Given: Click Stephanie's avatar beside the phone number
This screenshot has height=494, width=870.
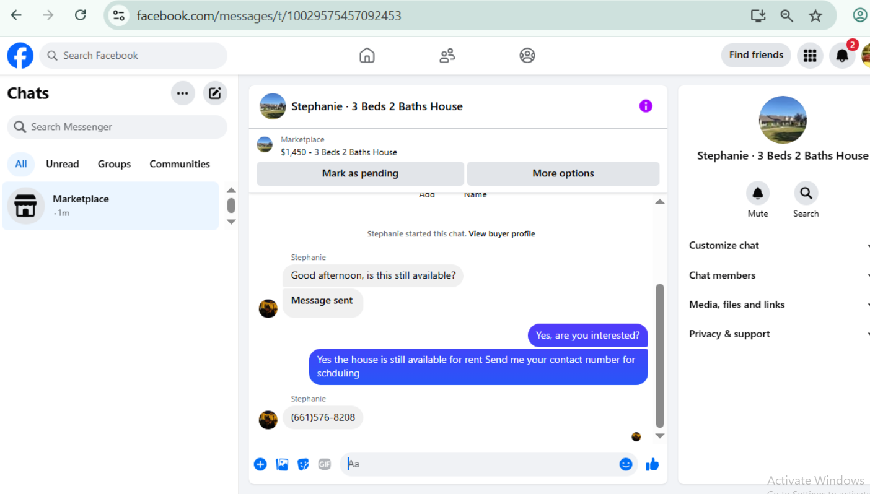Looking at the screenshot, I should [268, 420].
